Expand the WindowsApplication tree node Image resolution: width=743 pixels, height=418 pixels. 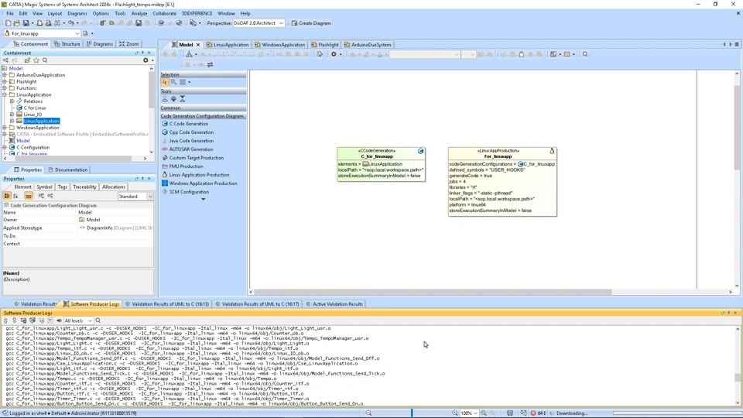5,128
